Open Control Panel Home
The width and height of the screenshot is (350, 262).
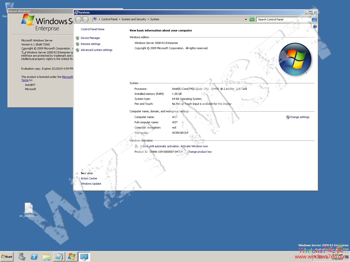coord(92,29)
